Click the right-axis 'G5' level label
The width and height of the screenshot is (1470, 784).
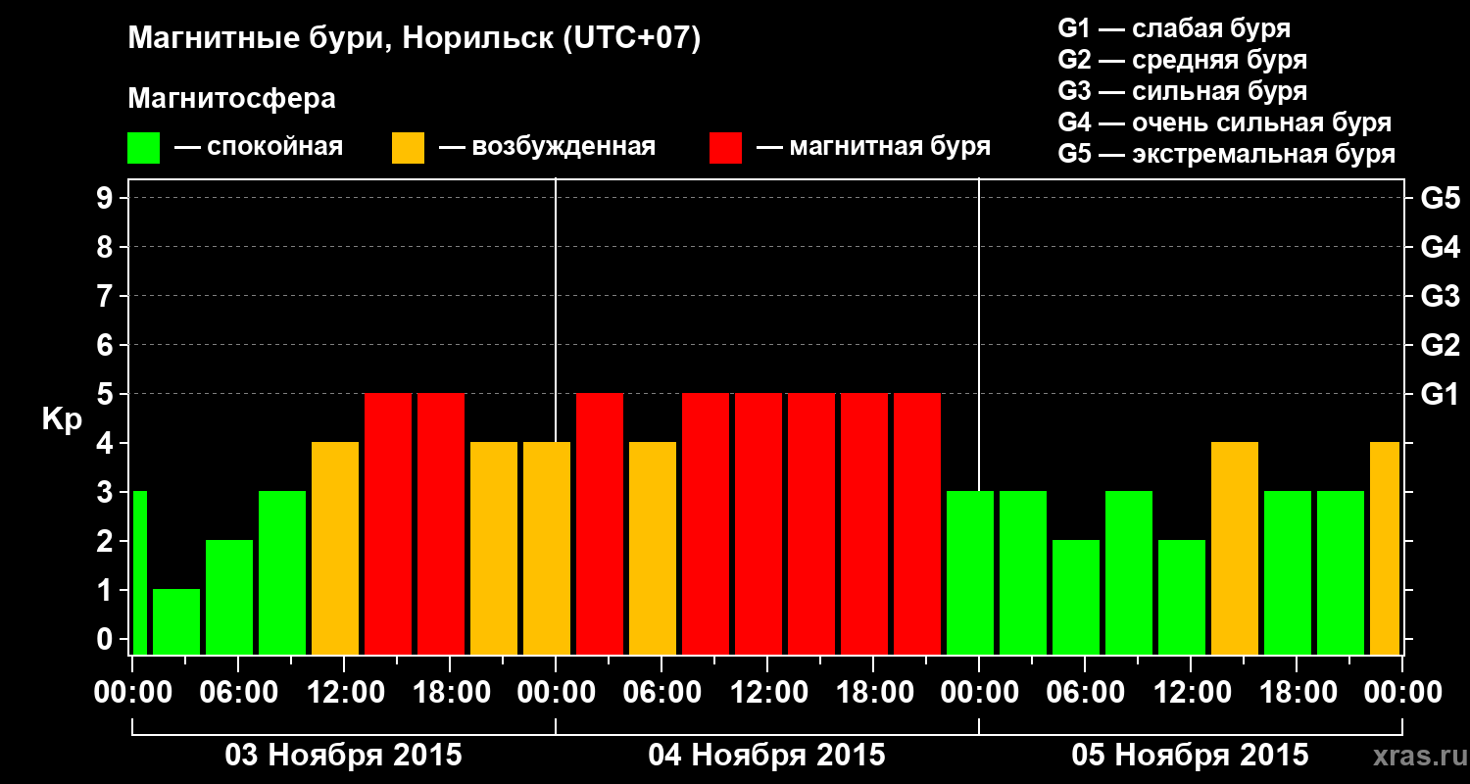[x=1440, y=198]
